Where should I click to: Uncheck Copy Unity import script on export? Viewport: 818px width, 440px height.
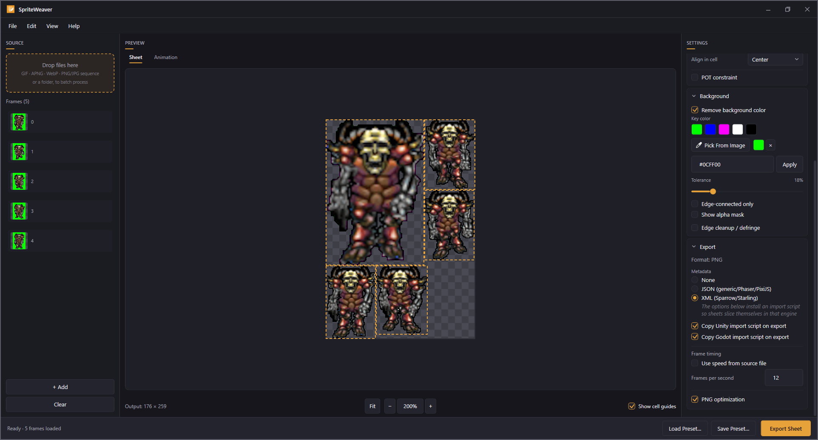695,326
